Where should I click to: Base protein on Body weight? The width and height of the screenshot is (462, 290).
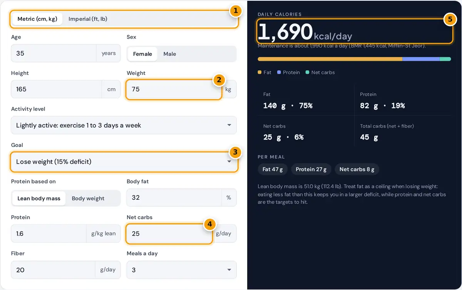pos(88,199)
